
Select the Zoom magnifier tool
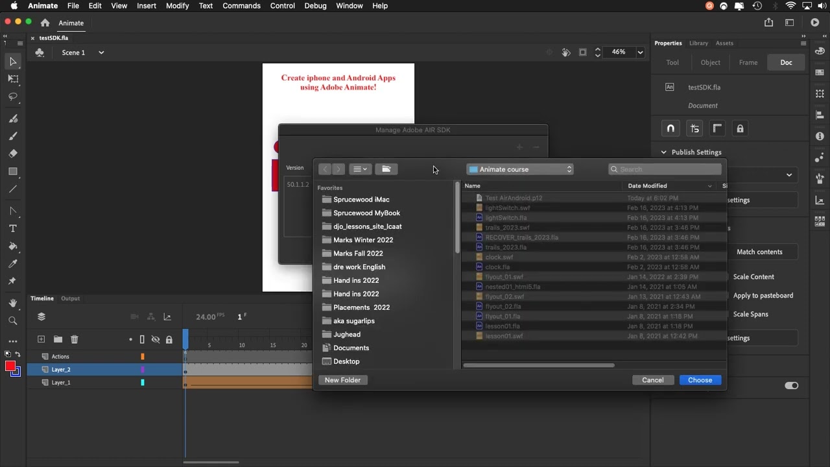[13, 321]
